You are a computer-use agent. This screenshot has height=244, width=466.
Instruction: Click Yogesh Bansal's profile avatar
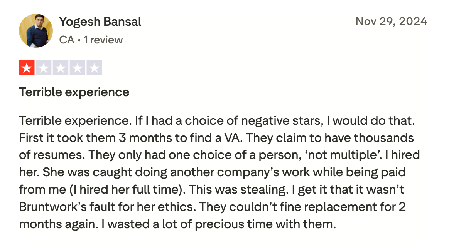click(x=36, y=31)
